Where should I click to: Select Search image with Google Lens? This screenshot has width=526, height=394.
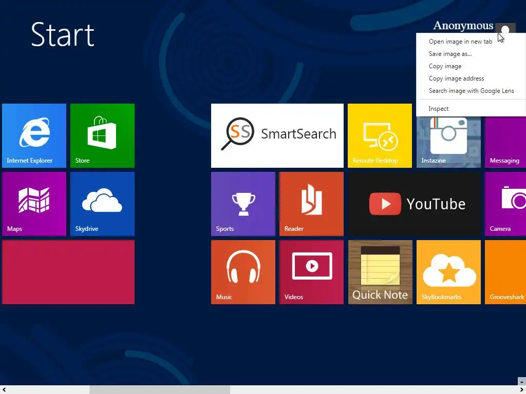pyautogui.click(x=471, y=91)
